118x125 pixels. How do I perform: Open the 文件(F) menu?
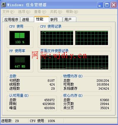point(8,12)
